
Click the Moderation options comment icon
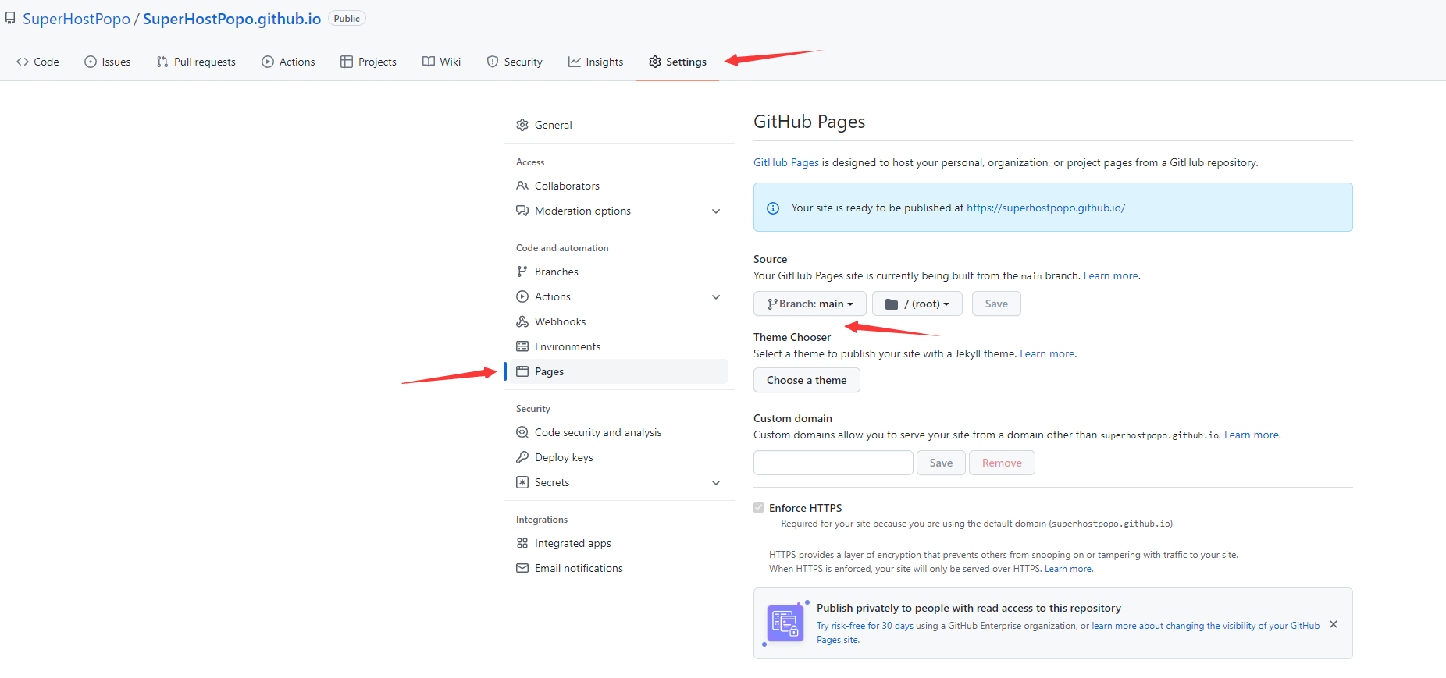(522, 211)
